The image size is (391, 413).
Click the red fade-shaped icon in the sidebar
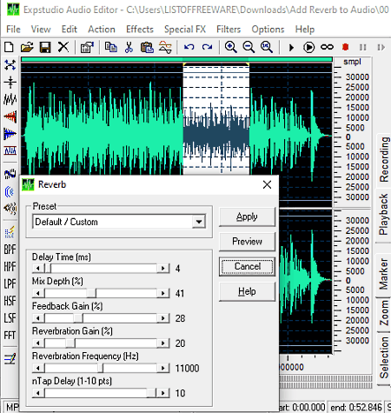click(10, 117)
